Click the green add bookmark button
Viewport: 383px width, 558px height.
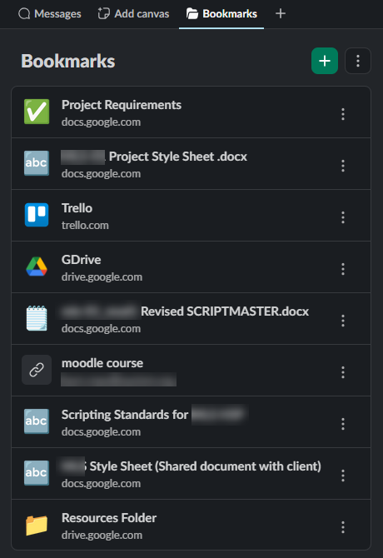tap(325, 61)
